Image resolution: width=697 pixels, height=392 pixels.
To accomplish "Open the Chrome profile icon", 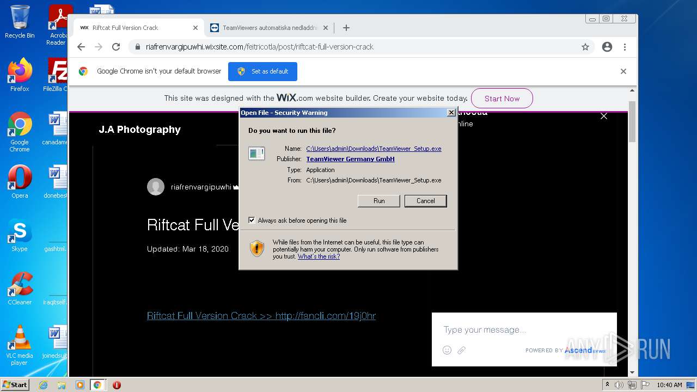I will click(607, 47).
